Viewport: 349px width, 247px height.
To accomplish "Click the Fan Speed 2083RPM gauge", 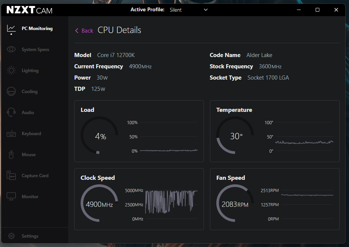I will 235,203.
